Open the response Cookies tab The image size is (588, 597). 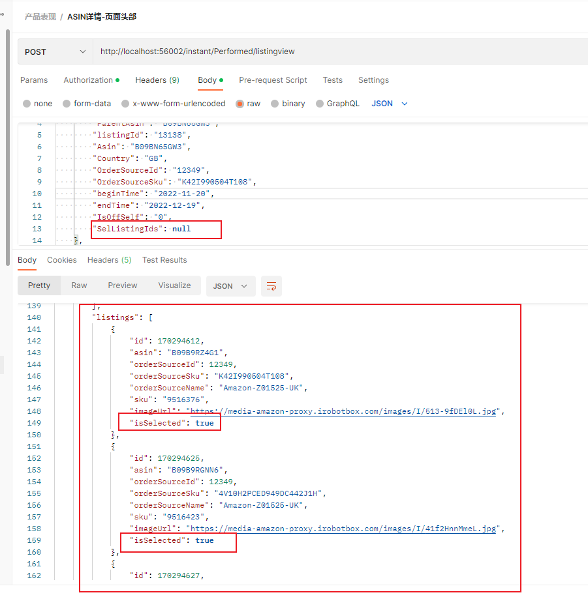[62, 259]
